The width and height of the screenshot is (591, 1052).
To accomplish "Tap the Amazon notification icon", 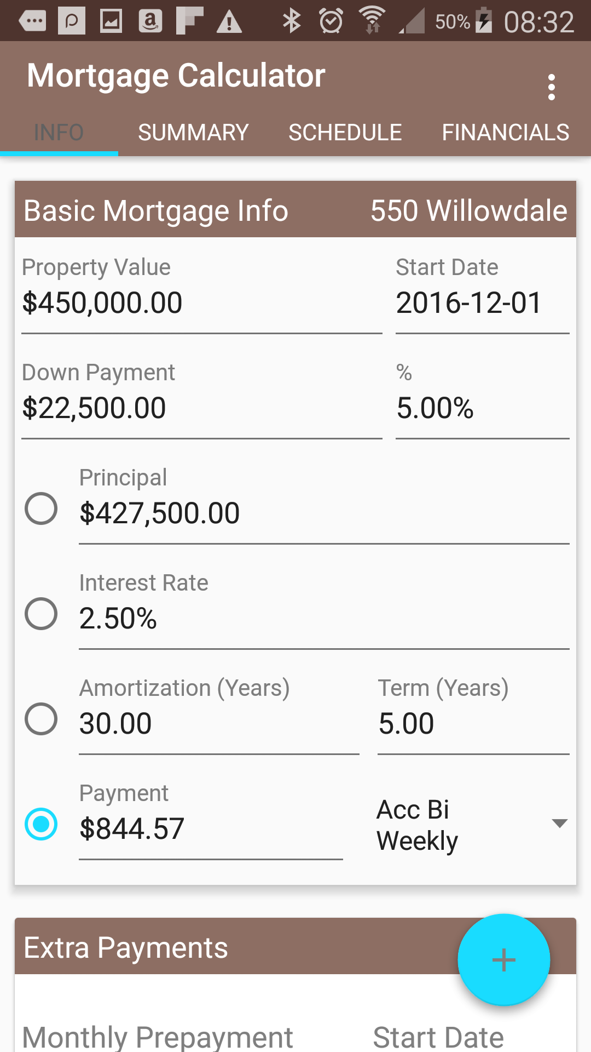I will 150,21.
